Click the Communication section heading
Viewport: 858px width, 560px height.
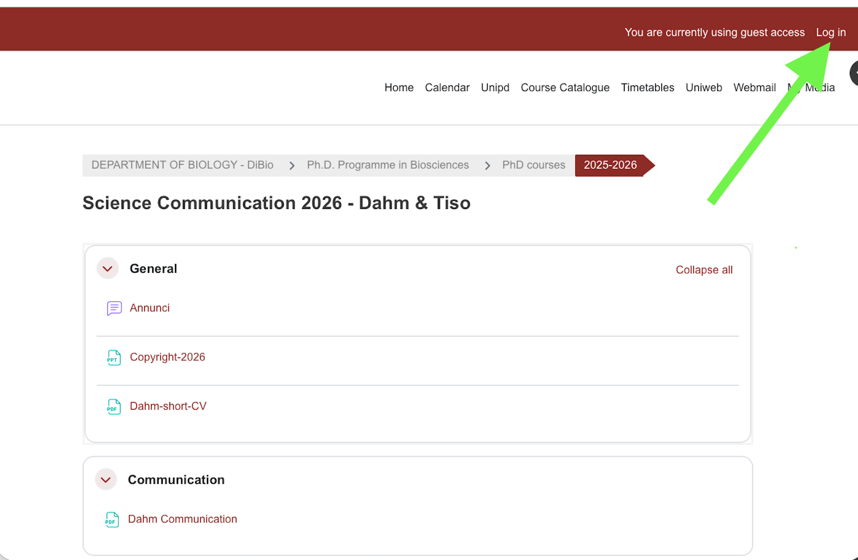point(176,480)
